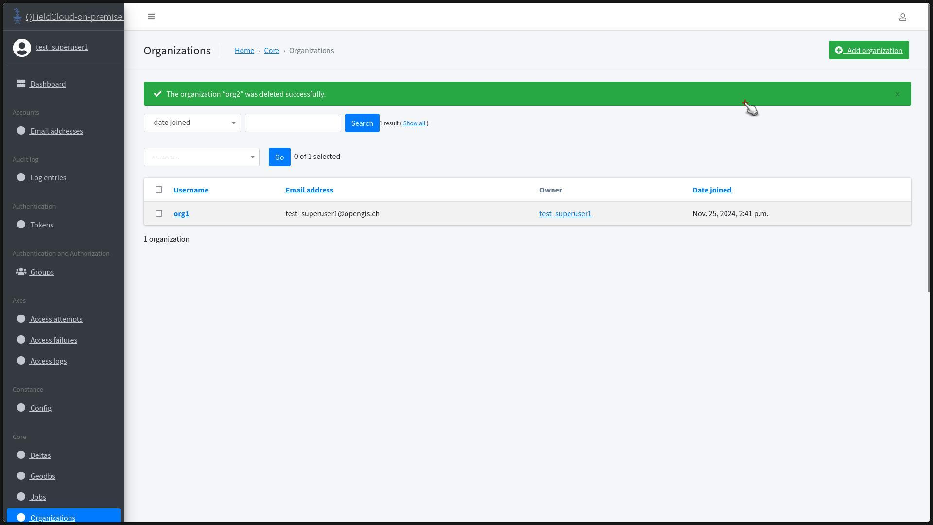Click the Add organization button
Viewport: 933px width, 525px height.
tap(868, 50)
